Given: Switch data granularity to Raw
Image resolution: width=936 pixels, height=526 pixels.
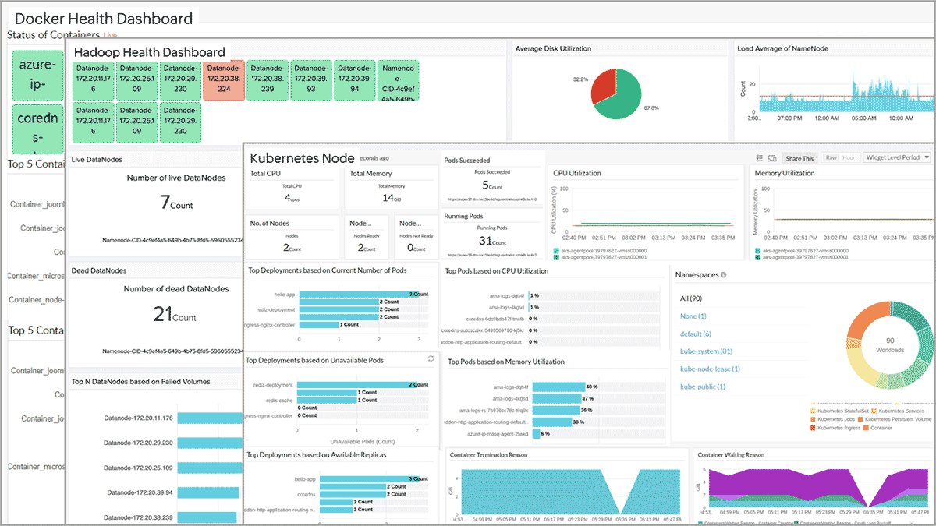Looking at the screenshot, I should pyautogui.click(x=831, y=157).
